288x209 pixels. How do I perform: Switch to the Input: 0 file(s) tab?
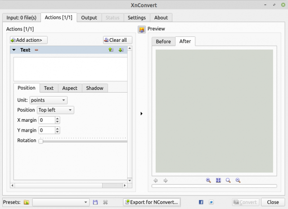22,18
